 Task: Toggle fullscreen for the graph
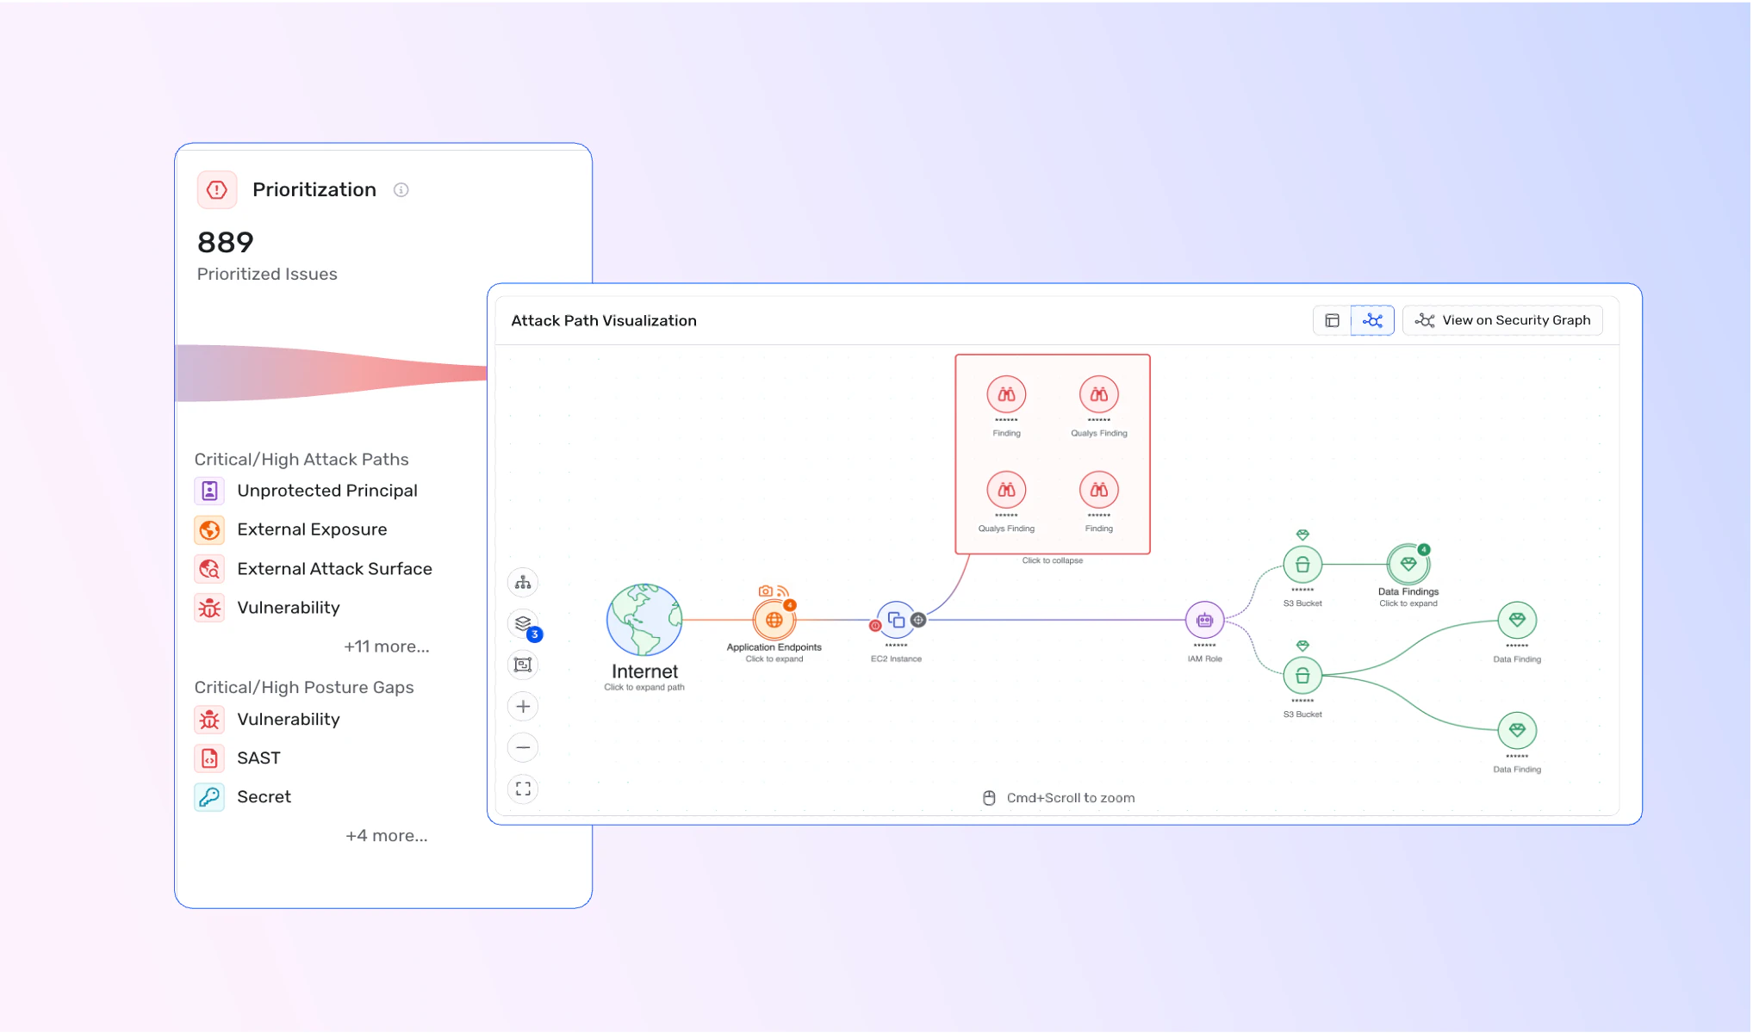[x=523, y=789]
